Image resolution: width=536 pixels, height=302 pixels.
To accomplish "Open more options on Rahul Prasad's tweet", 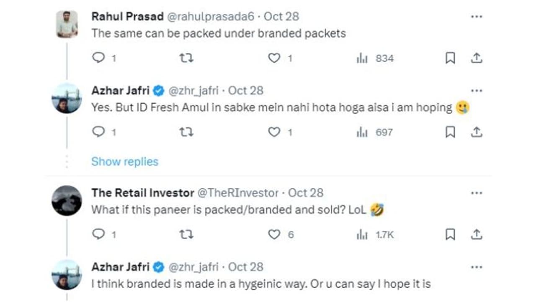I will [x=477, y=17].
